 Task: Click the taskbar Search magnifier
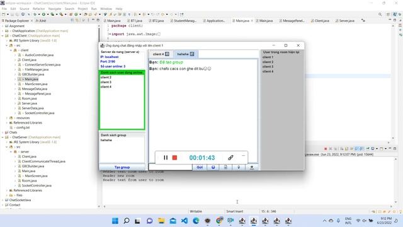[127, 221]
